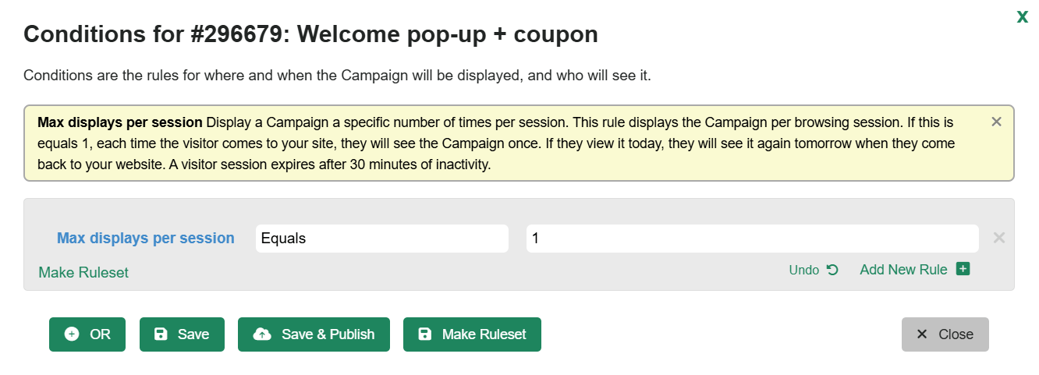
Task: Click the solid green Make Ruleset button
Action: [x=472, y=334]
